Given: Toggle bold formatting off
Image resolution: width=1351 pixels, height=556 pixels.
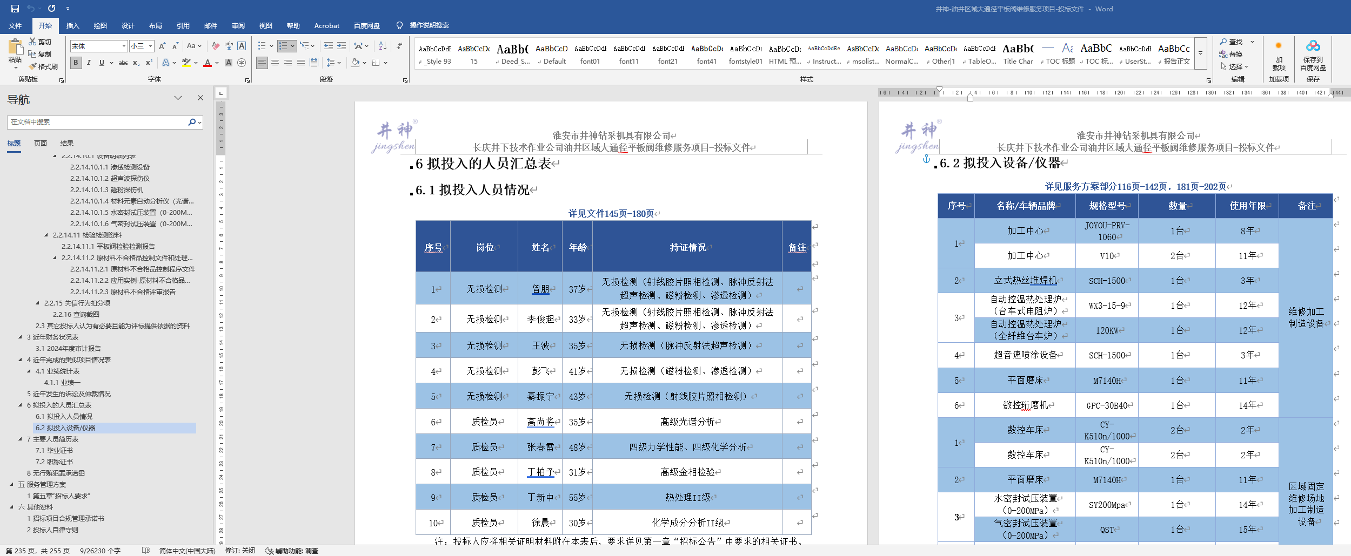Looking at the screenshot, I should (x=76, y=63).
